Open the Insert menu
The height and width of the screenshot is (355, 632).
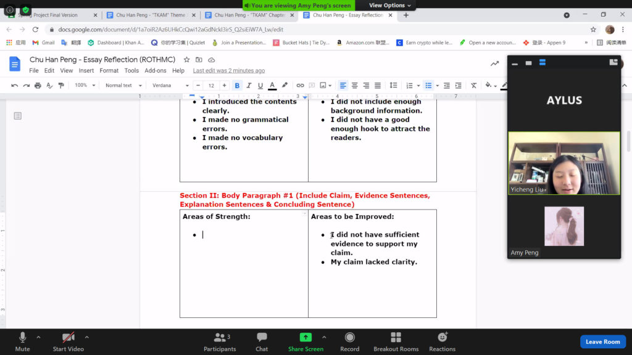[x=86, y=70]
